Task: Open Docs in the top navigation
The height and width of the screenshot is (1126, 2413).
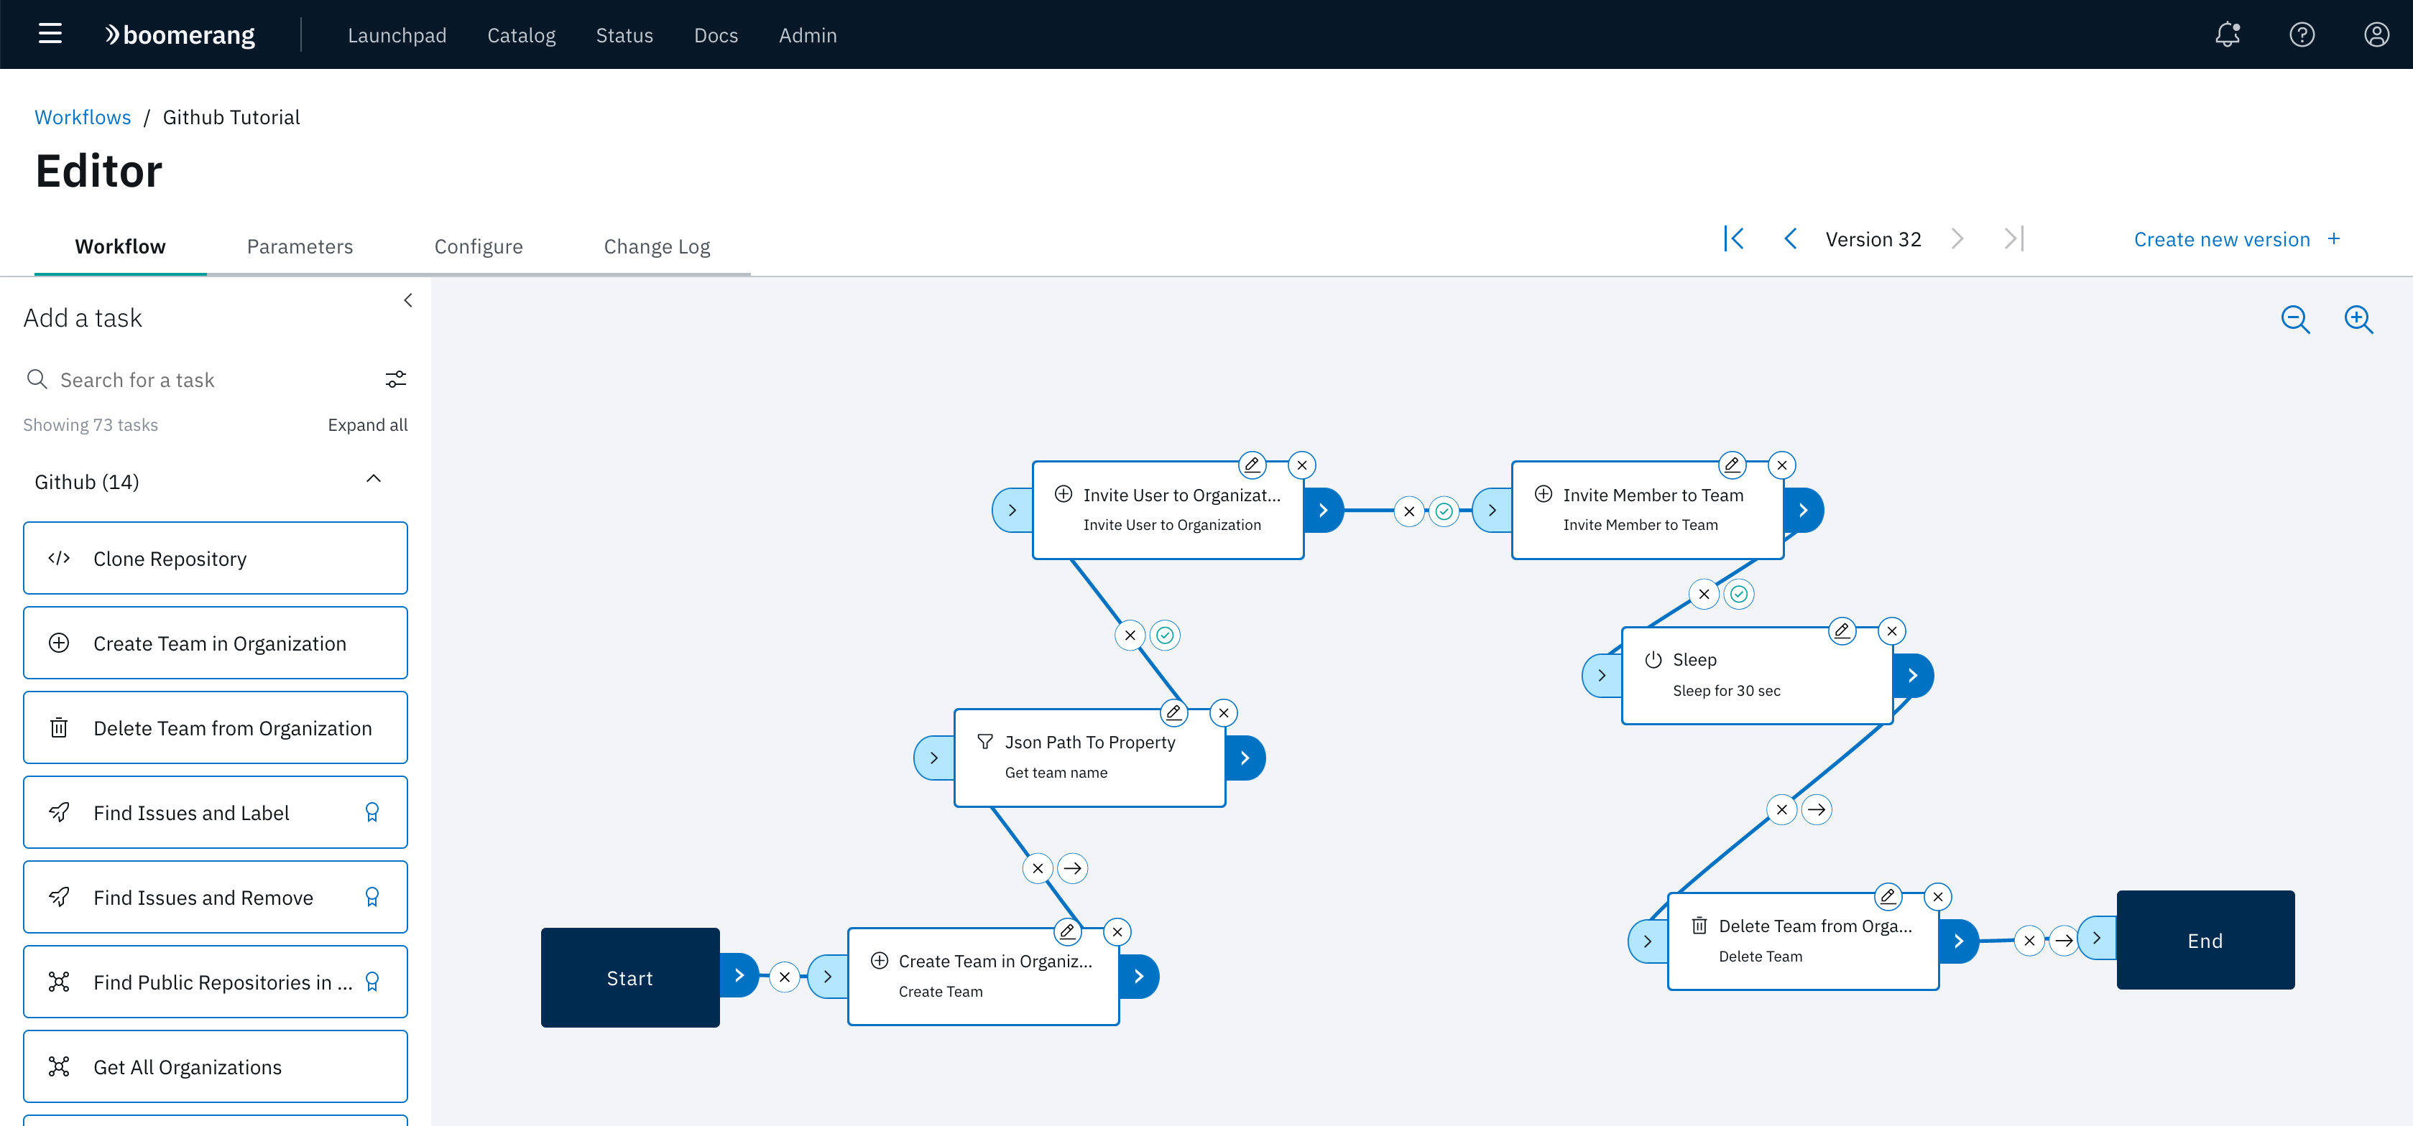Action: [716, 34]
